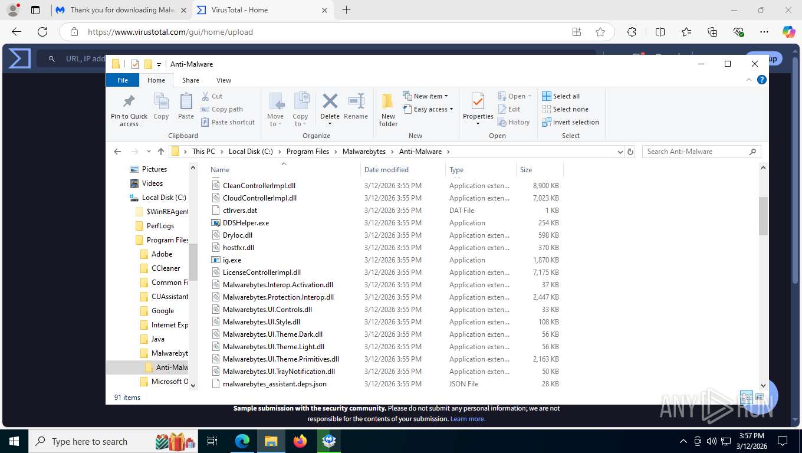This screenshot has height=453, width=802.
Task: Click Malwarebytes in breadcrumb path
Action: click(x=364, y=152)
